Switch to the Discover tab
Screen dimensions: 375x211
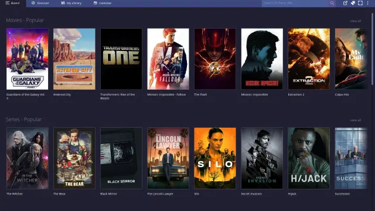click(40, 3)
